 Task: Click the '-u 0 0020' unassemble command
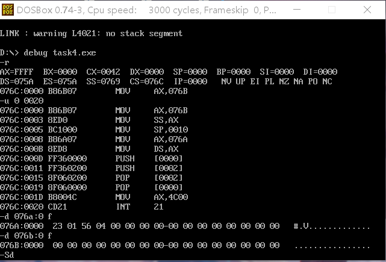click(22, 101)
